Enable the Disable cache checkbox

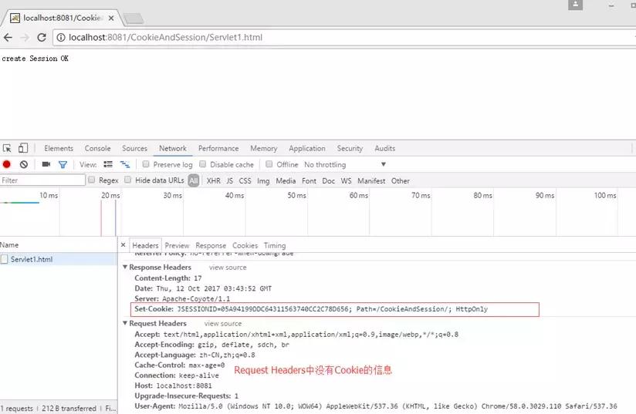[x=203, y=164]
